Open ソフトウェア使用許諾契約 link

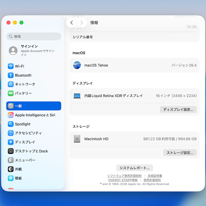point(124,176)
